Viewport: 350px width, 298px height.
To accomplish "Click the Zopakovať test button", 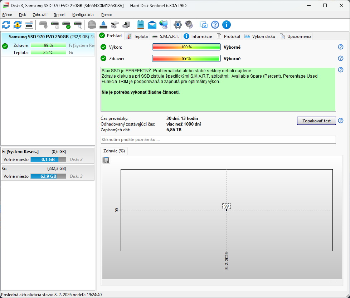I will [316, 121].
